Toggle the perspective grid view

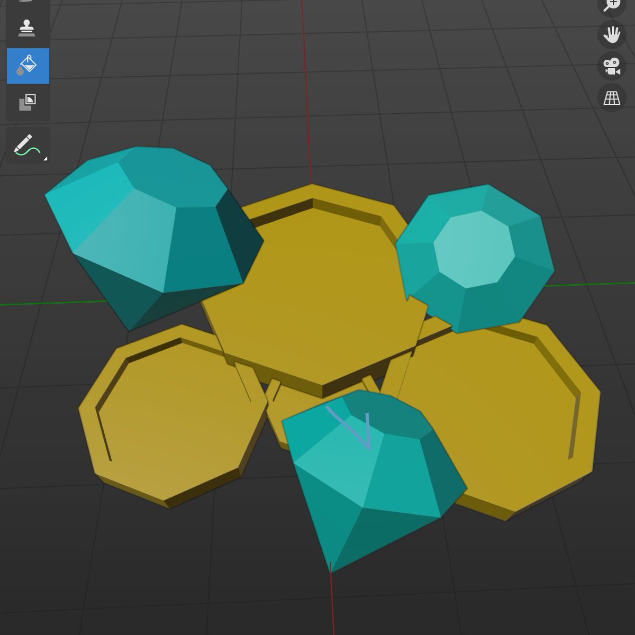(x=612, y=98)
